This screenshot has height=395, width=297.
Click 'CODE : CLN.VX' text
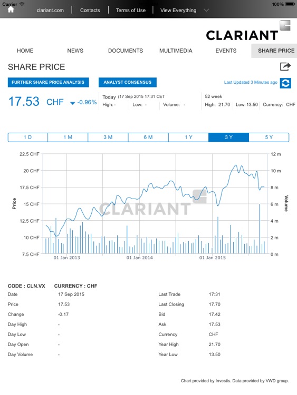pyautogui.click(x=26, y=286)
